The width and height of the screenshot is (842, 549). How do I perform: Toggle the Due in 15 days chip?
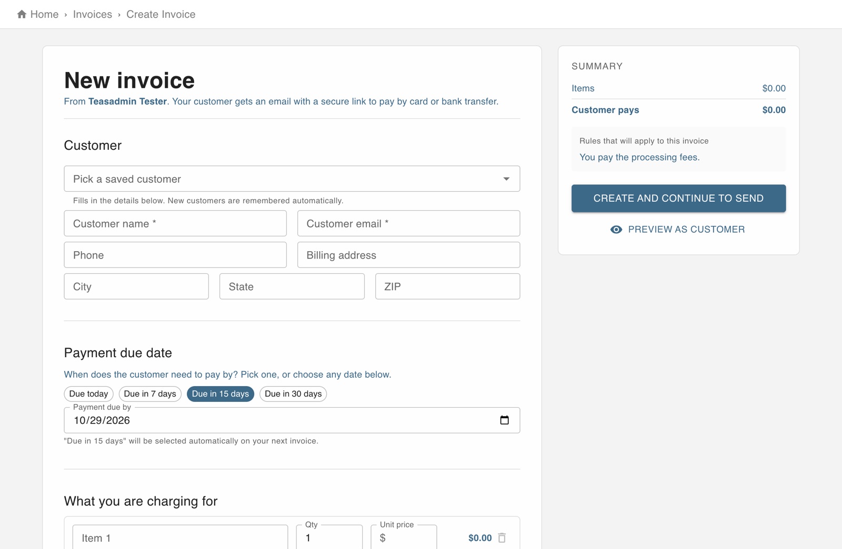pyautogui.click(x=220, y=394)
